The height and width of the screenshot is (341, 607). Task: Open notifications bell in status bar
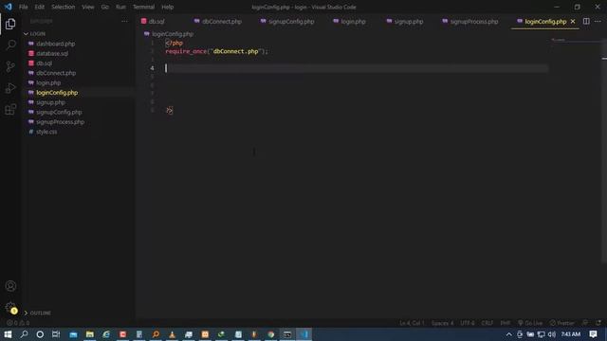[598, 323]
